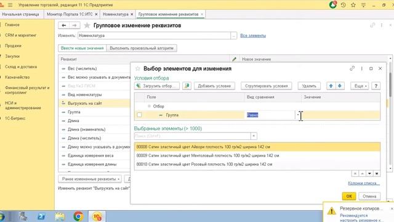The width and height of the screenshot is (394, 222).
Task: Open Ранее измененные реквизиты dropdown
Action: [x=90, y=179]
